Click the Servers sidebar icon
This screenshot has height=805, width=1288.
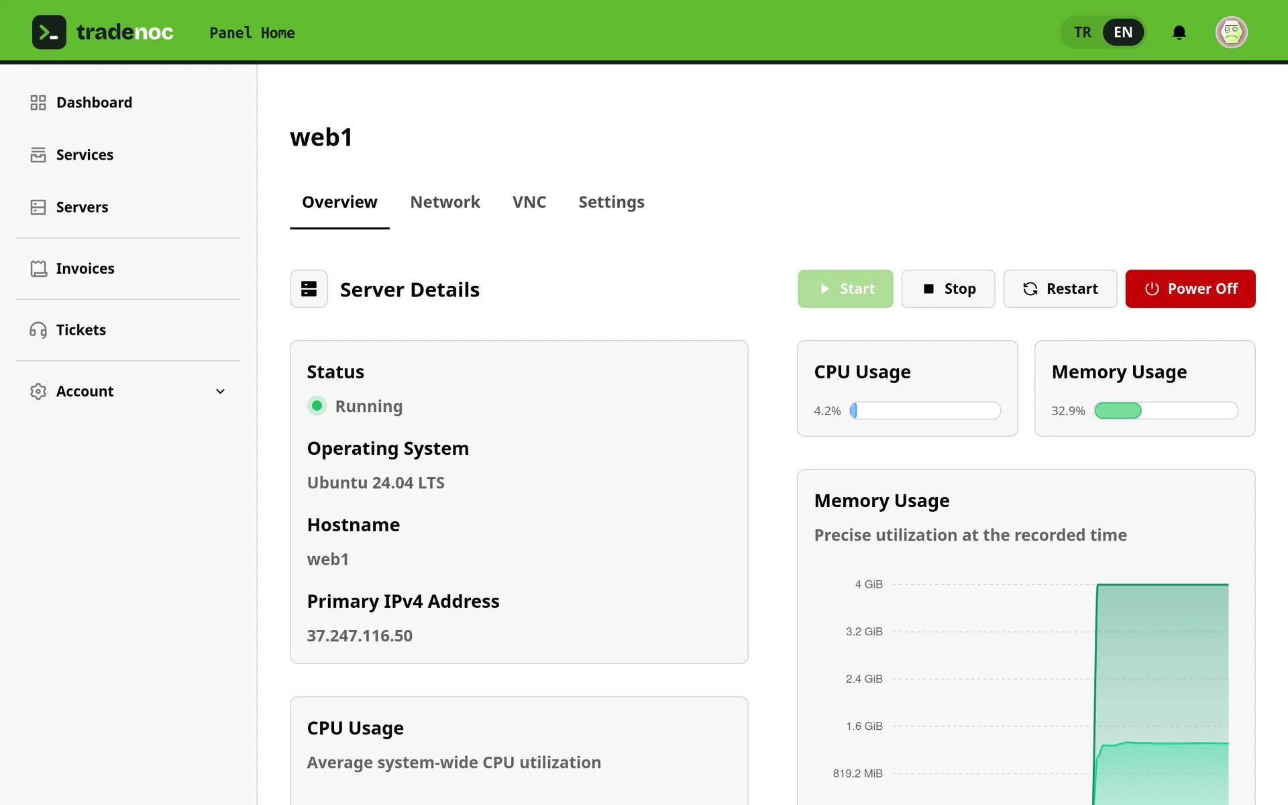38,207
